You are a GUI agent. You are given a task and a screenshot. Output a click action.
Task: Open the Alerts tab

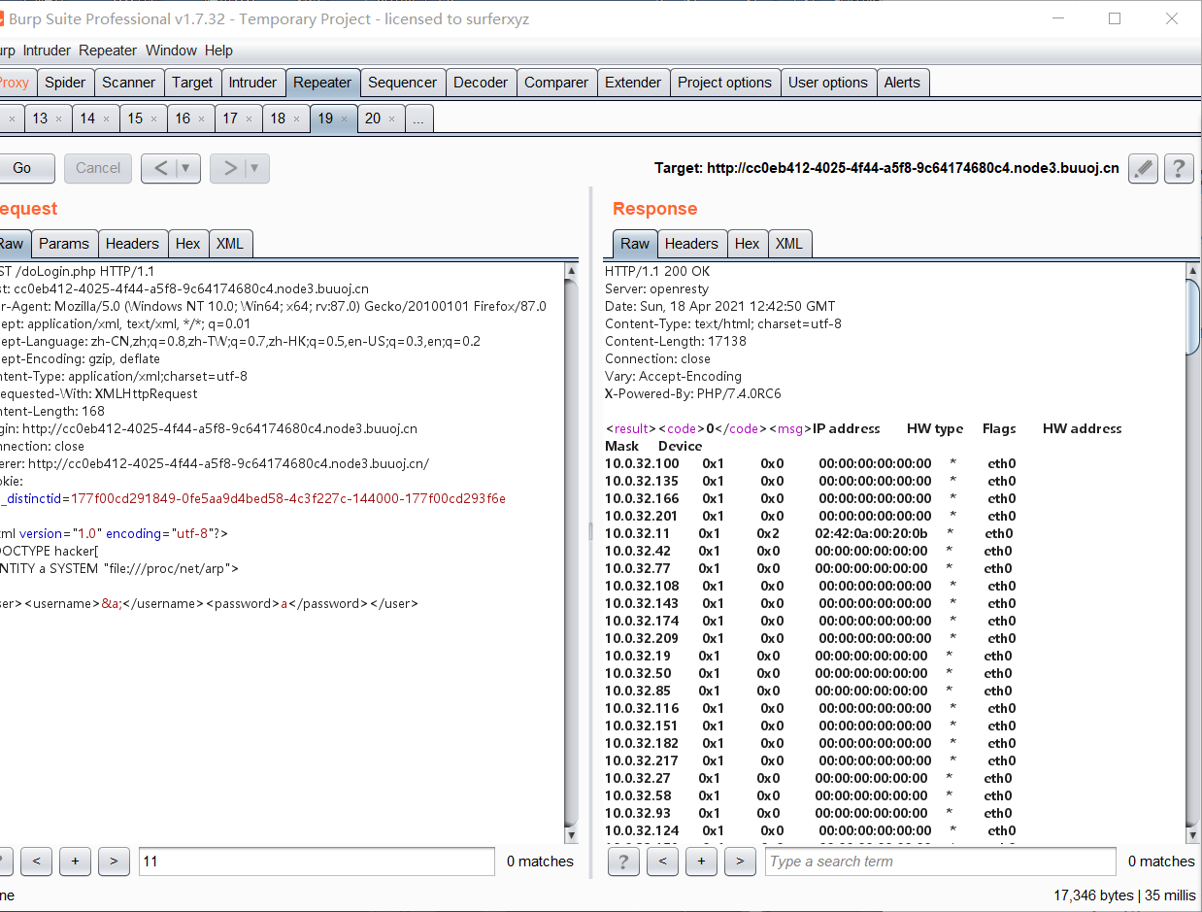point(902,83)
